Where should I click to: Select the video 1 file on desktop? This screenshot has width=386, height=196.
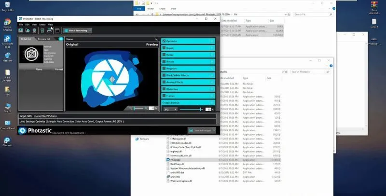click(374, 23)
